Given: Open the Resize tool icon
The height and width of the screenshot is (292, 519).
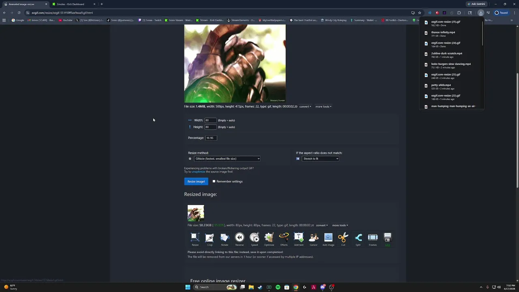Looking at the screenshot, I should click(x=195, y=239).
